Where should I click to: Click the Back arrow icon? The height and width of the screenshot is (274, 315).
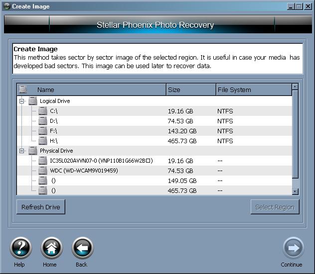tap(82, 248)
